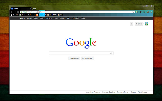Open a new tab with the tab-strip button
Viewport: 162px width, 101px height.
tap(34, 9)
